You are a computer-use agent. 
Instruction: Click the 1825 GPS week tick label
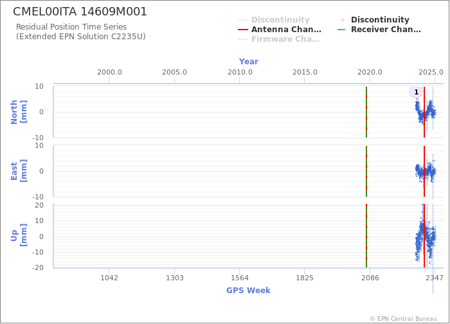click(x=305, y=278)
